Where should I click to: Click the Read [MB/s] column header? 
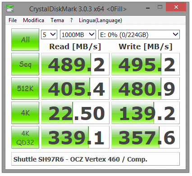click(x=75, y=46)
